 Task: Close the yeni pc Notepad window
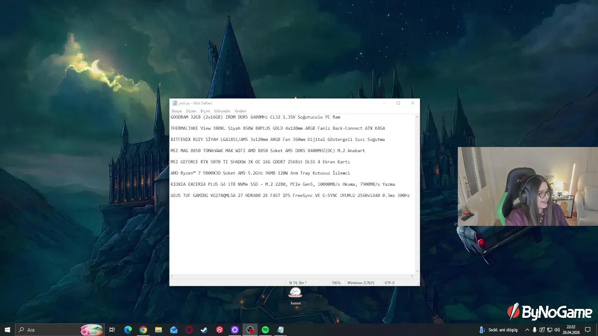point(413,103)
